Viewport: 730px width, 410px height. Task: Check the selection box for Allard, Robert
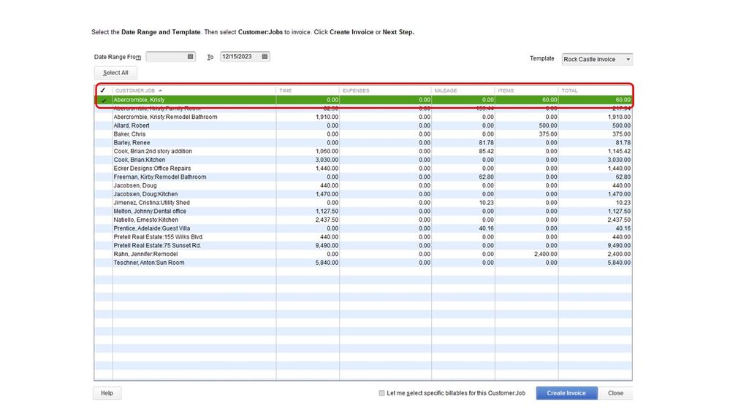tap(103, 125)
